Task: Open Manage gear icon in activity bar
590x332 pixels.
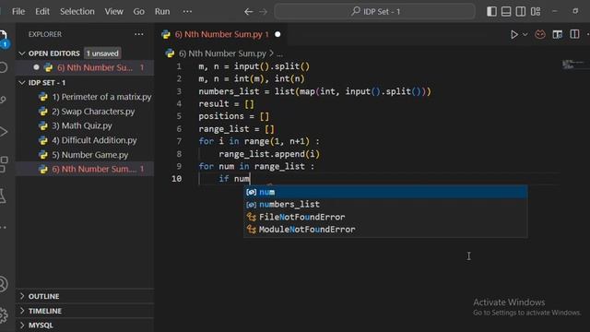Action: pos(4,314)
